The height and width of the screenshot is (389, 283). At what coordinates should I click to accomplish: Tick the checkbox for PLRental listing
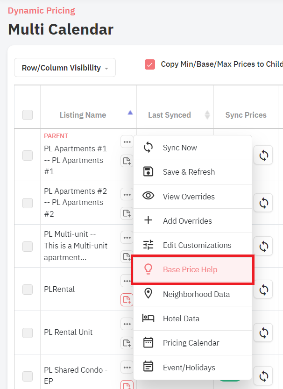(28, 289)
